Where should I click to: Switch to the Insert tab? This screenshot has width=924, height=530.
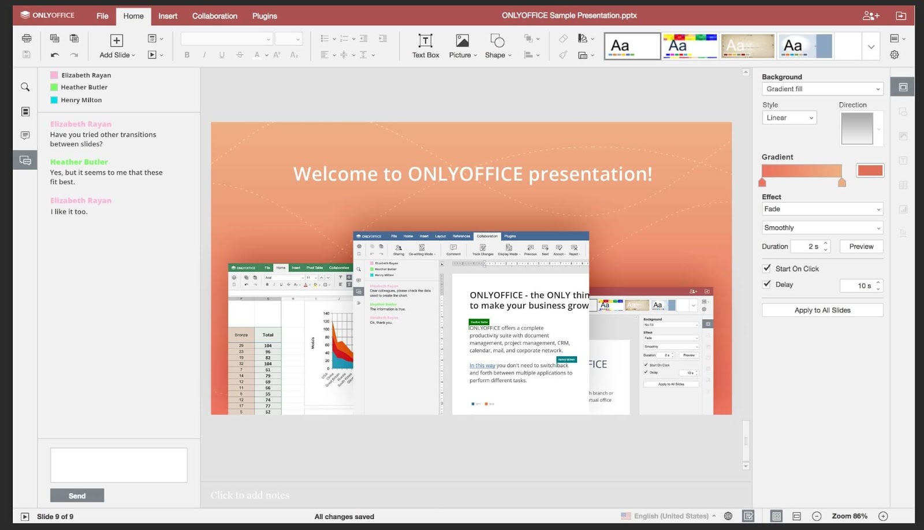click(x=168, y=16)
